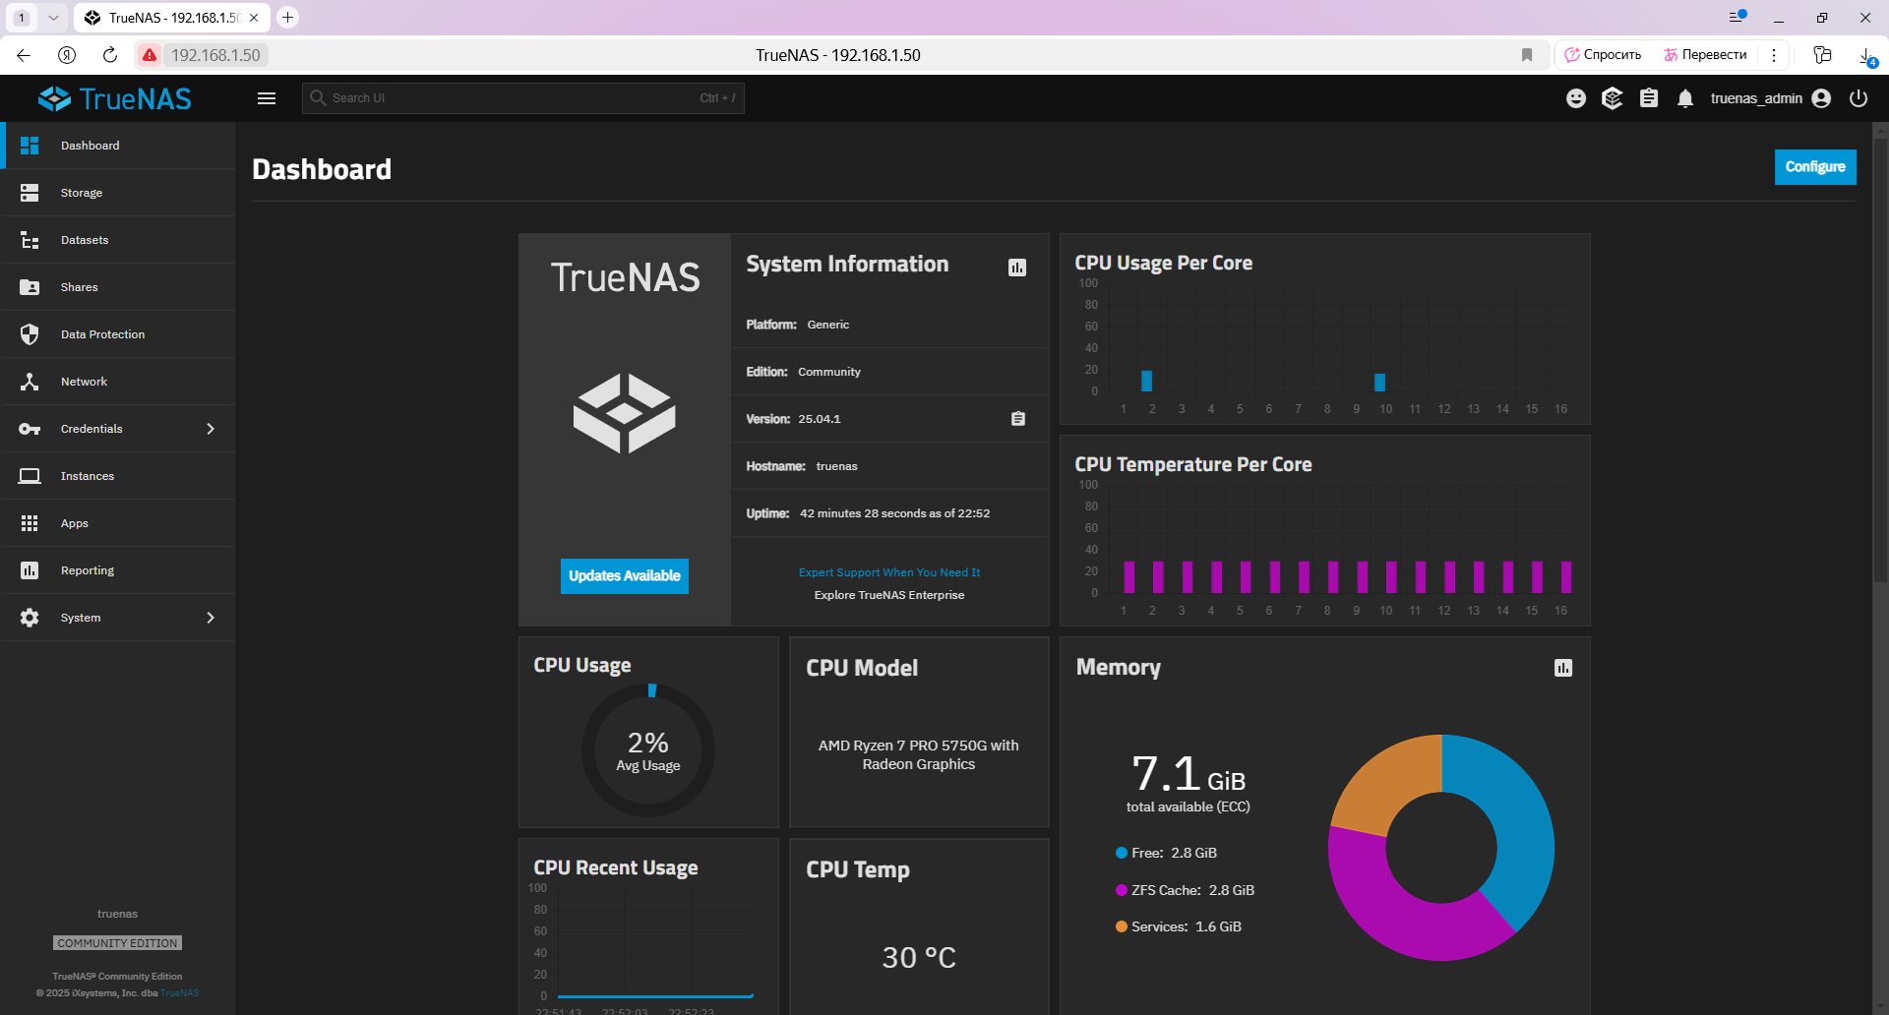The width and height of the screenshot is (1889, 1015).
Task: Go to Shares in the sidebar
Action: [118, 287]
